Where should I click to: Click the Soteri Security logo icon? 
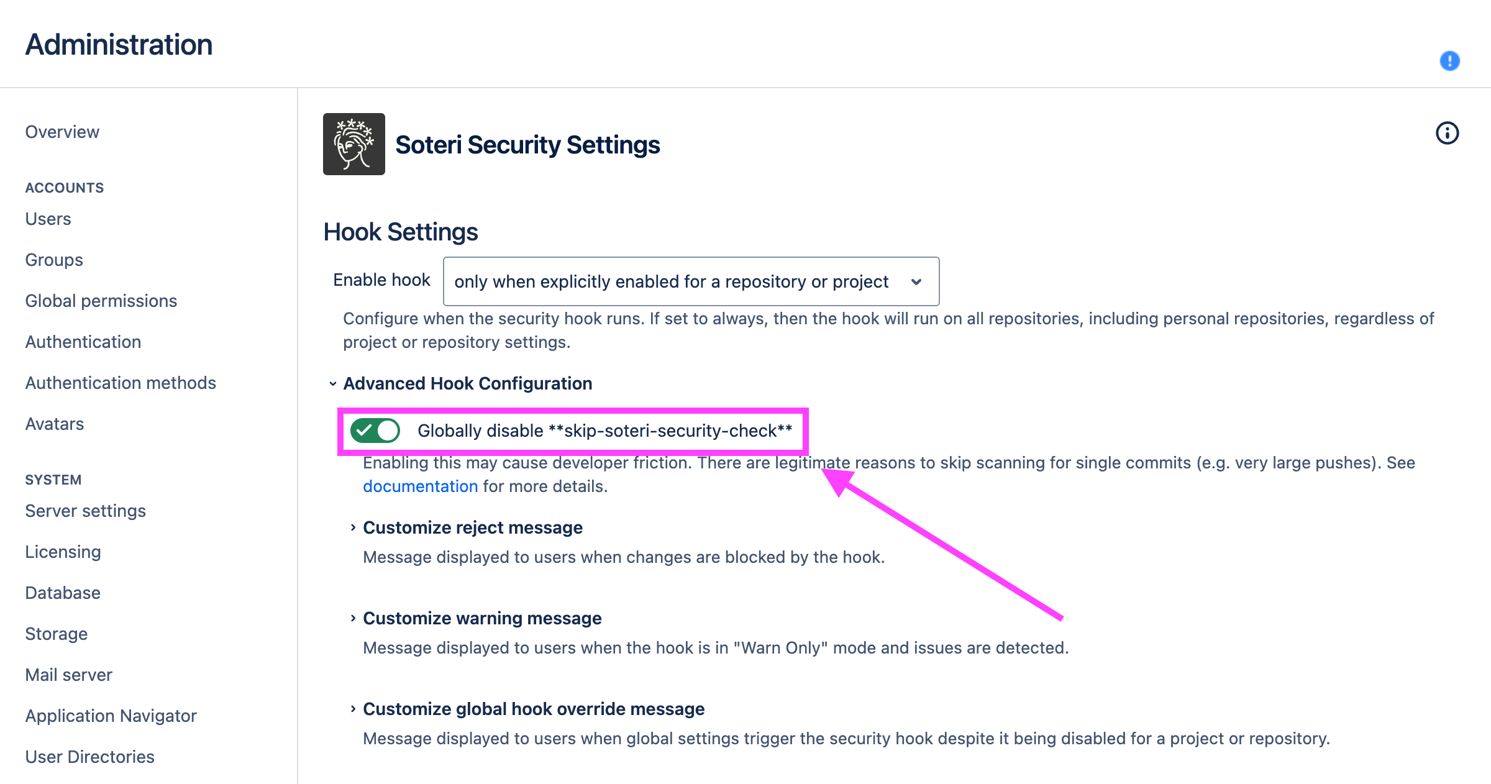[x=353, y=144]
